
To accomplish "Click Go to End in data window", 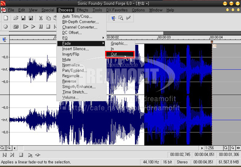I will click(12, 155).
